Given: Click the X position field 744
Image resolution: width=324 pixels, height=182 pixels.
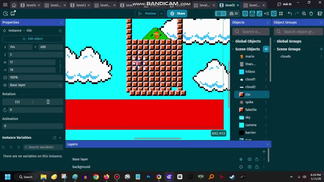Looking at the screenshot, I should coord(20,47).
